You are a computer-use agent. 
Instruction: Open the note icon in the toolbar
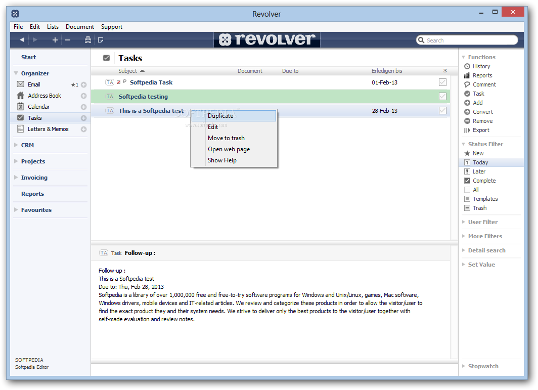101,40
